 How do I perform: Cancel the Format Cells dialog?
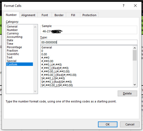(130, 124)
